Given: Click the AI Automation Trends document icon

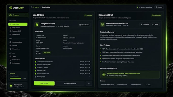Looking at the screenshot, I should coord(102,24).
